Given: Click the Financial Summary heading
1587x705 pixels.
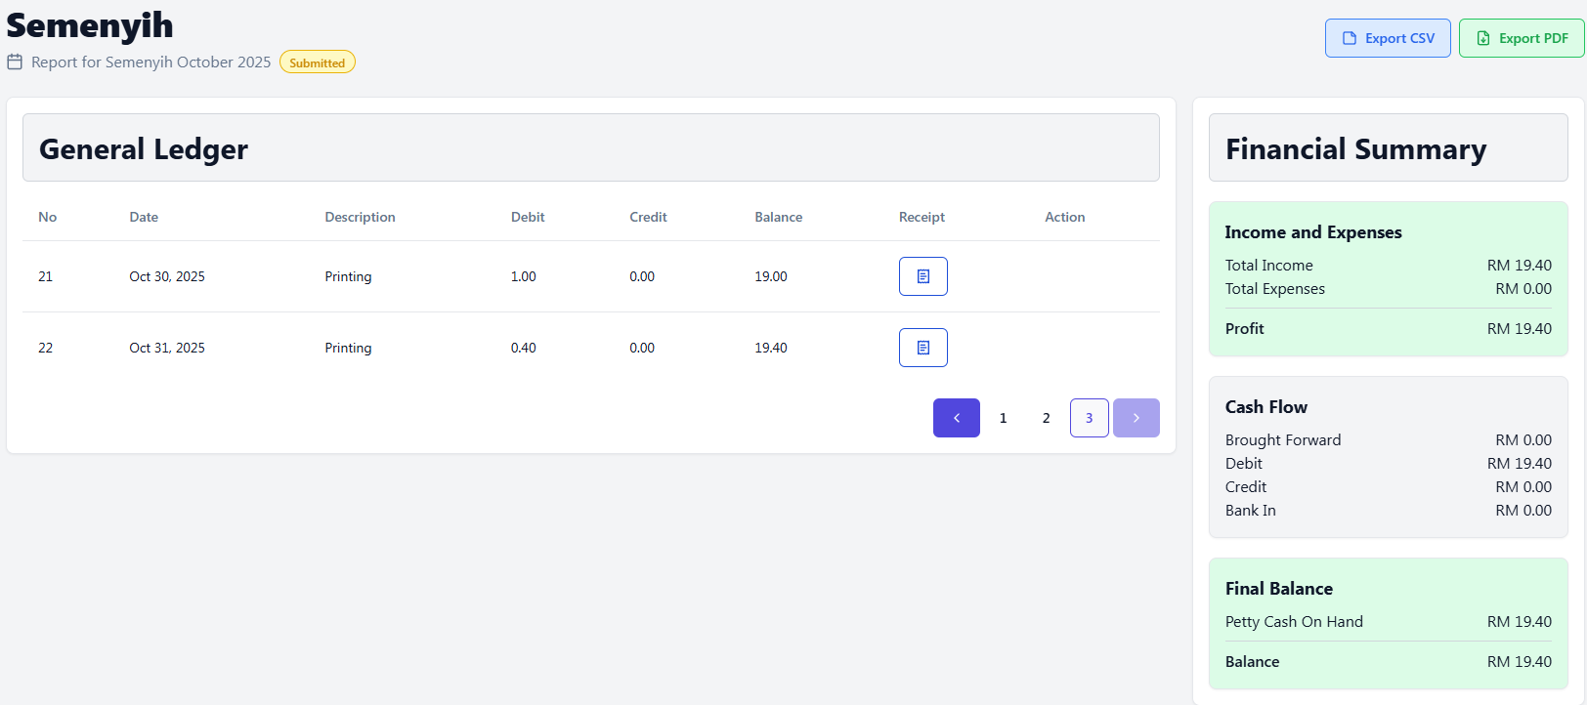Looking at the screenshot, I should 1355,148.
